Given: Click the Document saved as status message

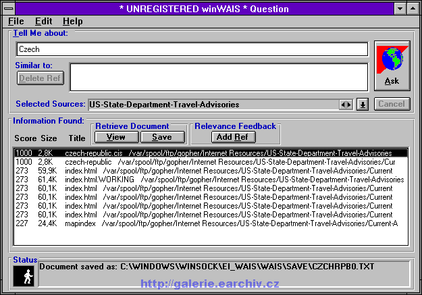Looking at the screenshot, I should click(207, 267).
